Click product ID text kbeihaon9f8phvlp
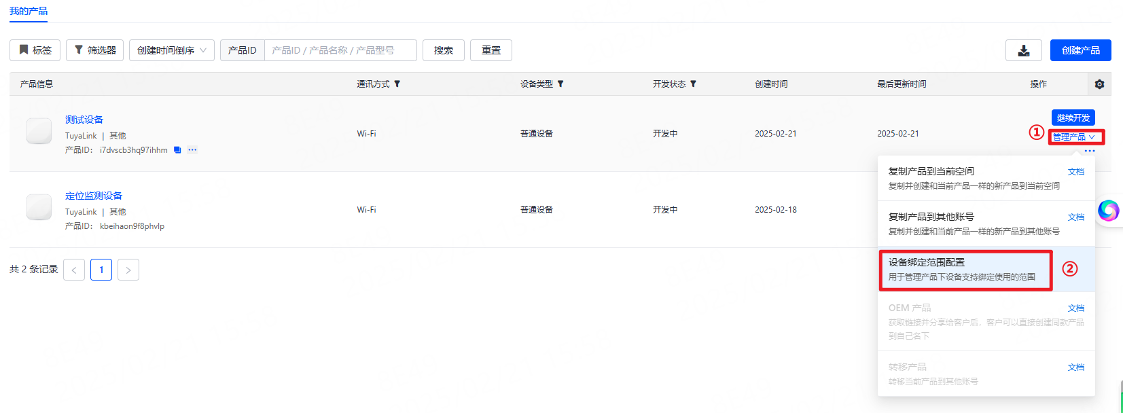 (132, 226)
